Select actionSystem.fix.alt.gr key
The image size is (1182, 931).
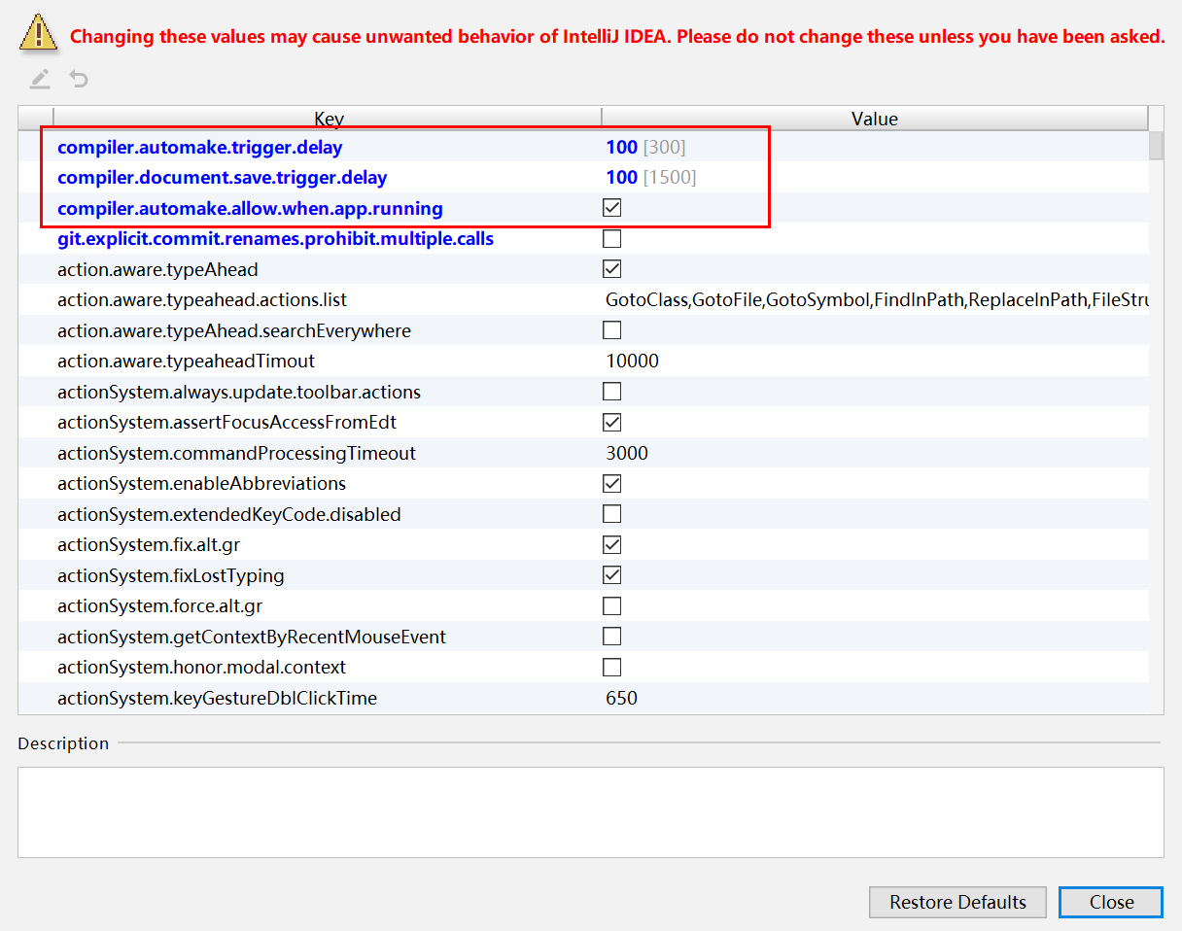[x=149, y=544]
